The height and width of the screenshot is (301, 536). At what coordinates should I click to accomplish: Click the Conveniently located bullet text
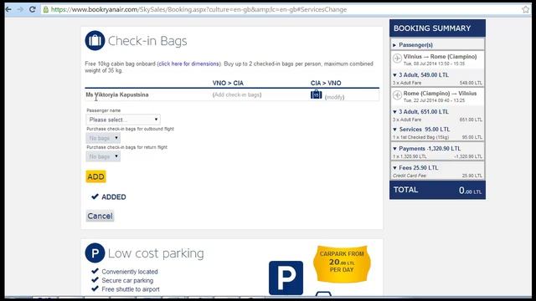pos(130,272)
